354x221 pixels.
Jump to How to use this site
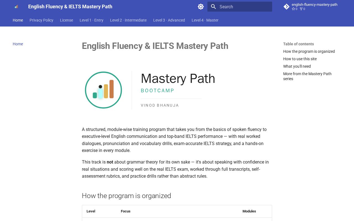(x=300, y=59)
